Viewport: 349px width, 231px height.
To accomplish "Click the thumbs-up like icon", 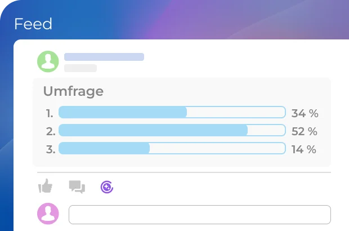I will (45, 186).
